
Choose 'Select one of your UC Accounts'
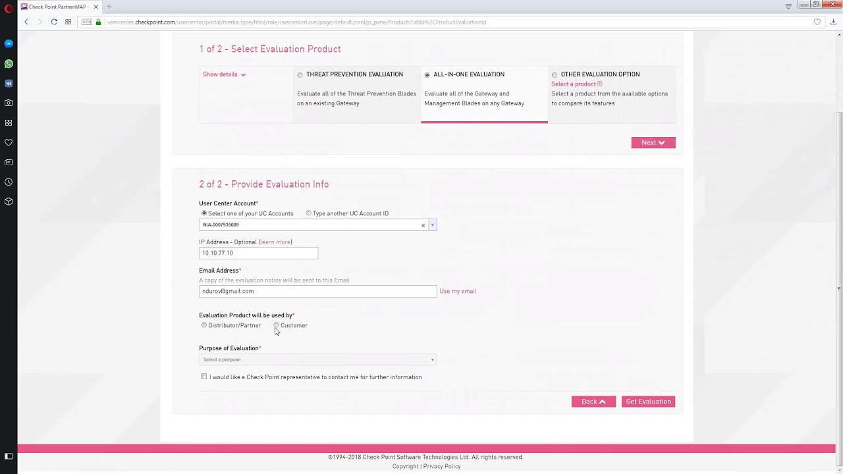click(x=204, y=213)
